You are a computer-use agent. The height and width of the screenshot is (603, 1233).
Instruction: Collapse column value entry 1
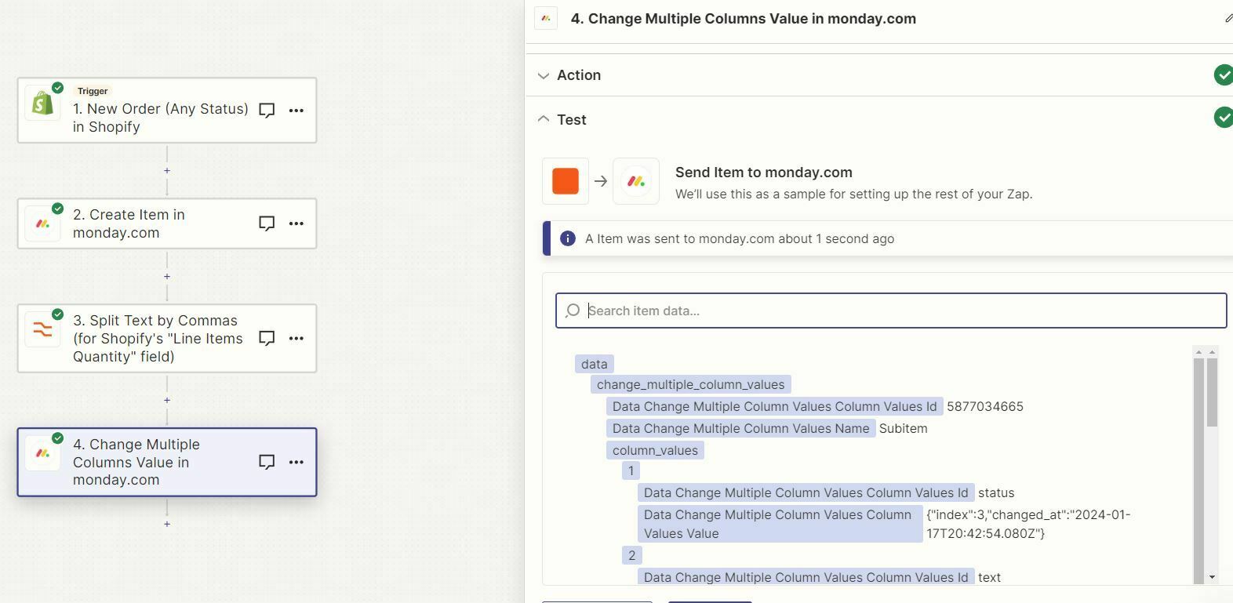click(631, 470)
